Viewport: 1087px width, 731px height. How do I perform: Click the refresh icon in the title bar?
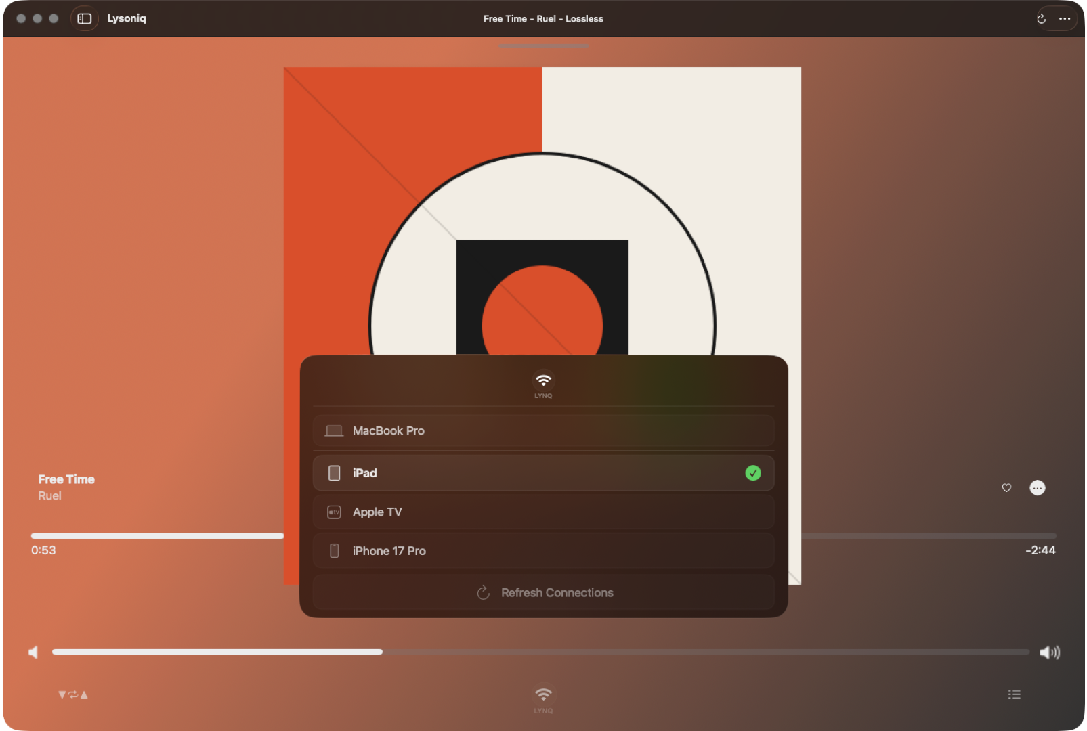click(1040, 18)
